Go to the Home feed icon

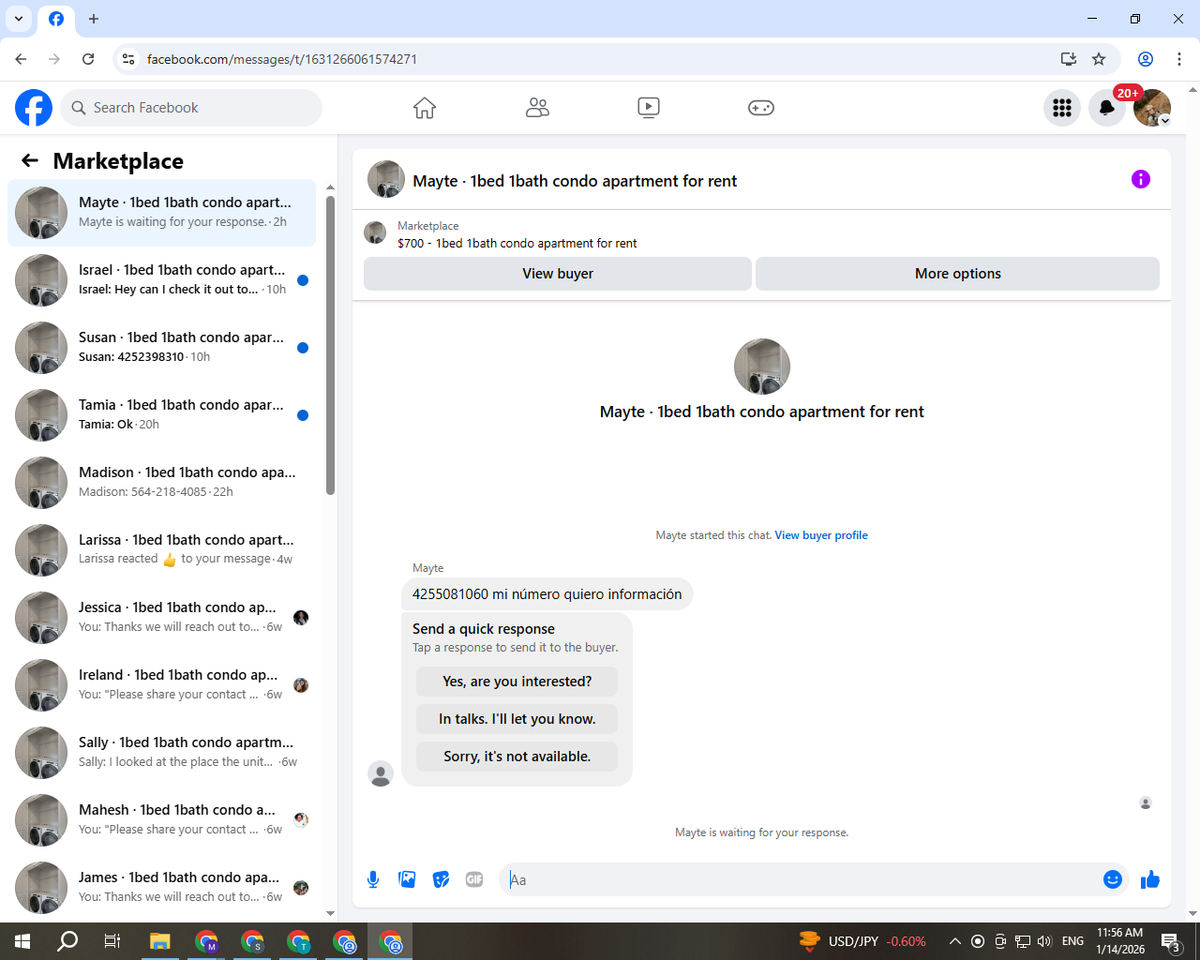[425, 108]
